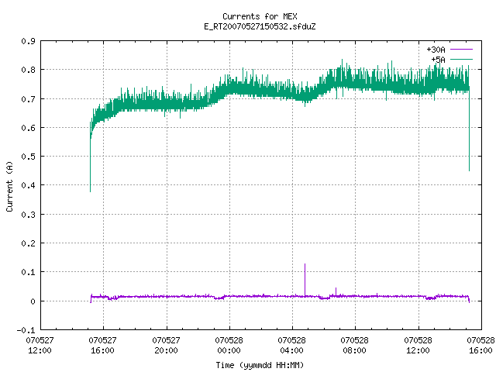Click the 0 y-axis tick label

click(x=33, y=301)
